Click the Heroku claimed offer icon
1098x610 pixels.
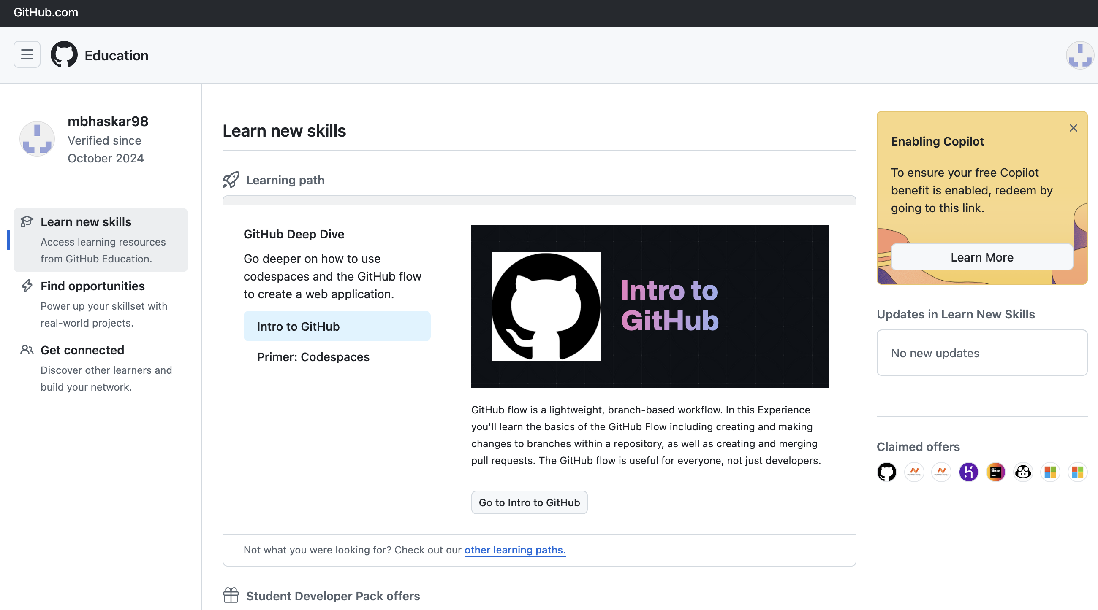coord(968,472)
